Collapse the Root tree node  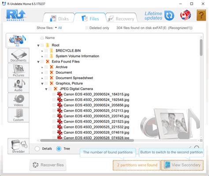[38, 45]
